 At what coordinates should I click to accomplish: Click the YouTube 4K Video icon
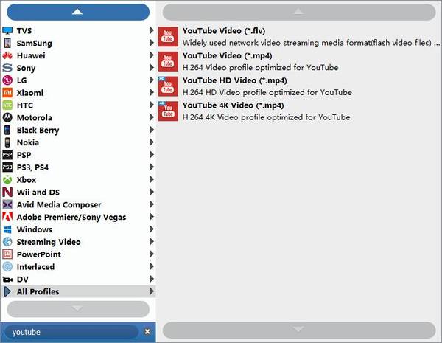(x=168, y=111)
